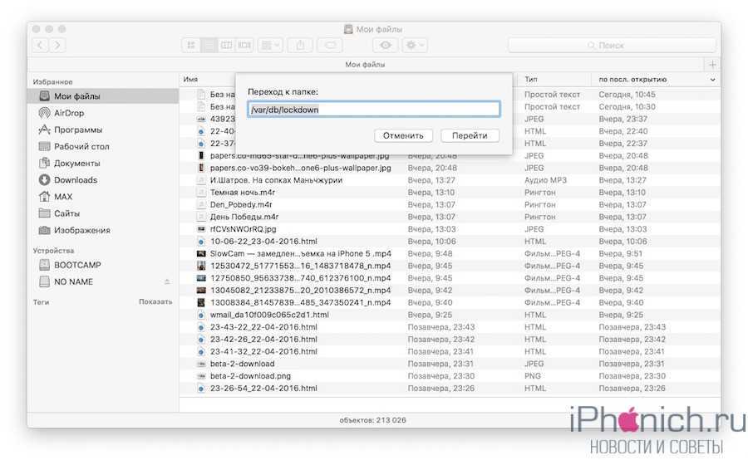Viewport: 748px width, 460px height.
Task: Click the Quick Look eye icon
Action: (385, 45)
